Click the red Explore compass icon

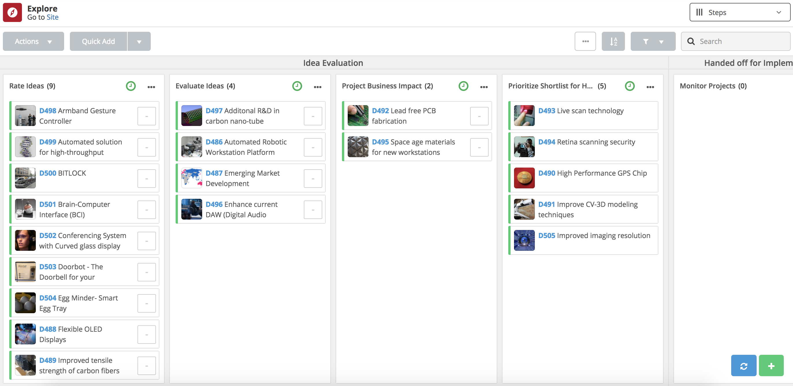[12, 12]
